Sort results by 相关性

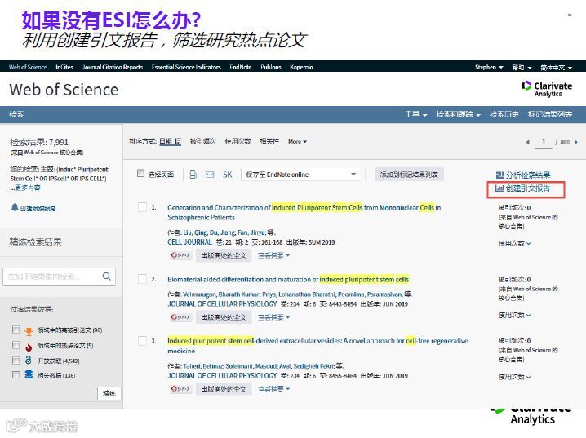pyautogui.click(x=269, y=141)
